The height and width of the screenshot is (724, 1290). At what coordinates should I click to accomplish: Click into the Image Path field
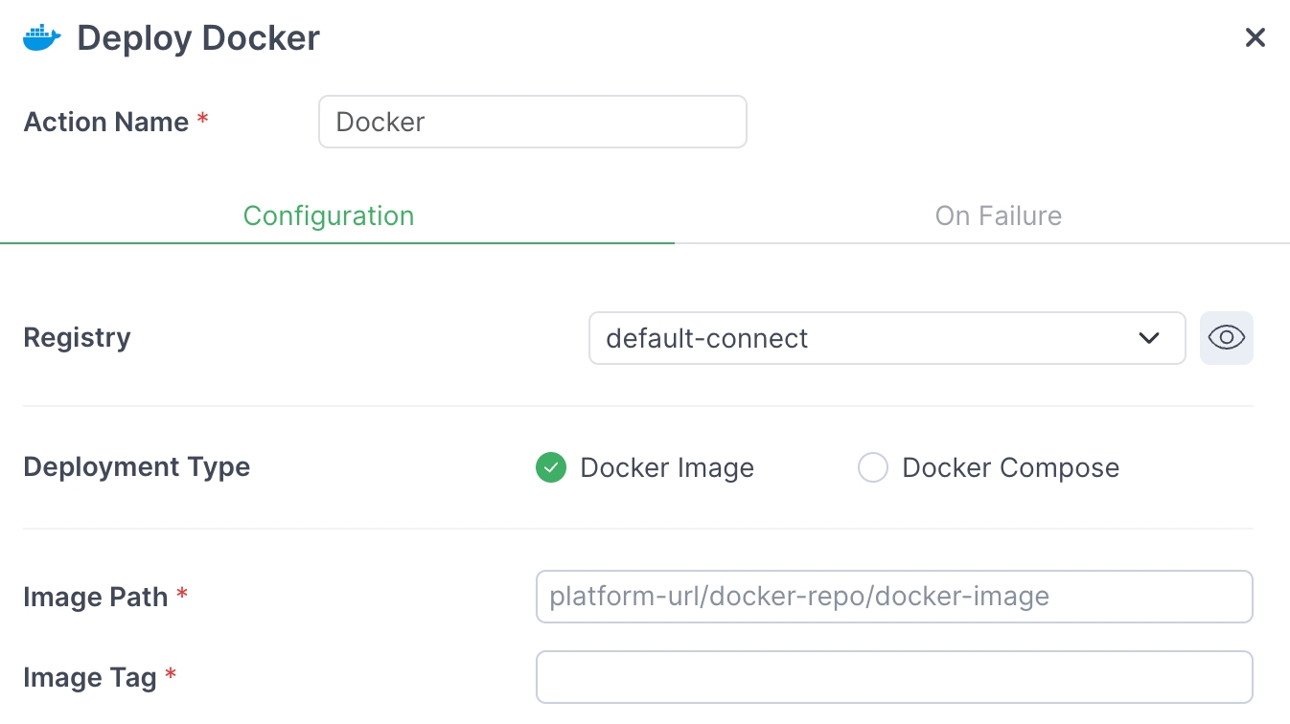(893, 598)
